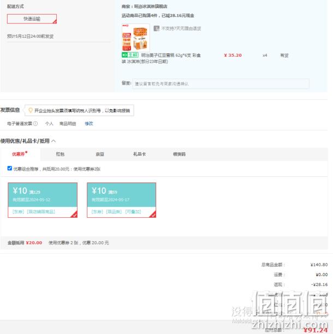The height and width of the screenshot is (334, 333).
Task: Switch to the 红包 tab
Action: 60,154
